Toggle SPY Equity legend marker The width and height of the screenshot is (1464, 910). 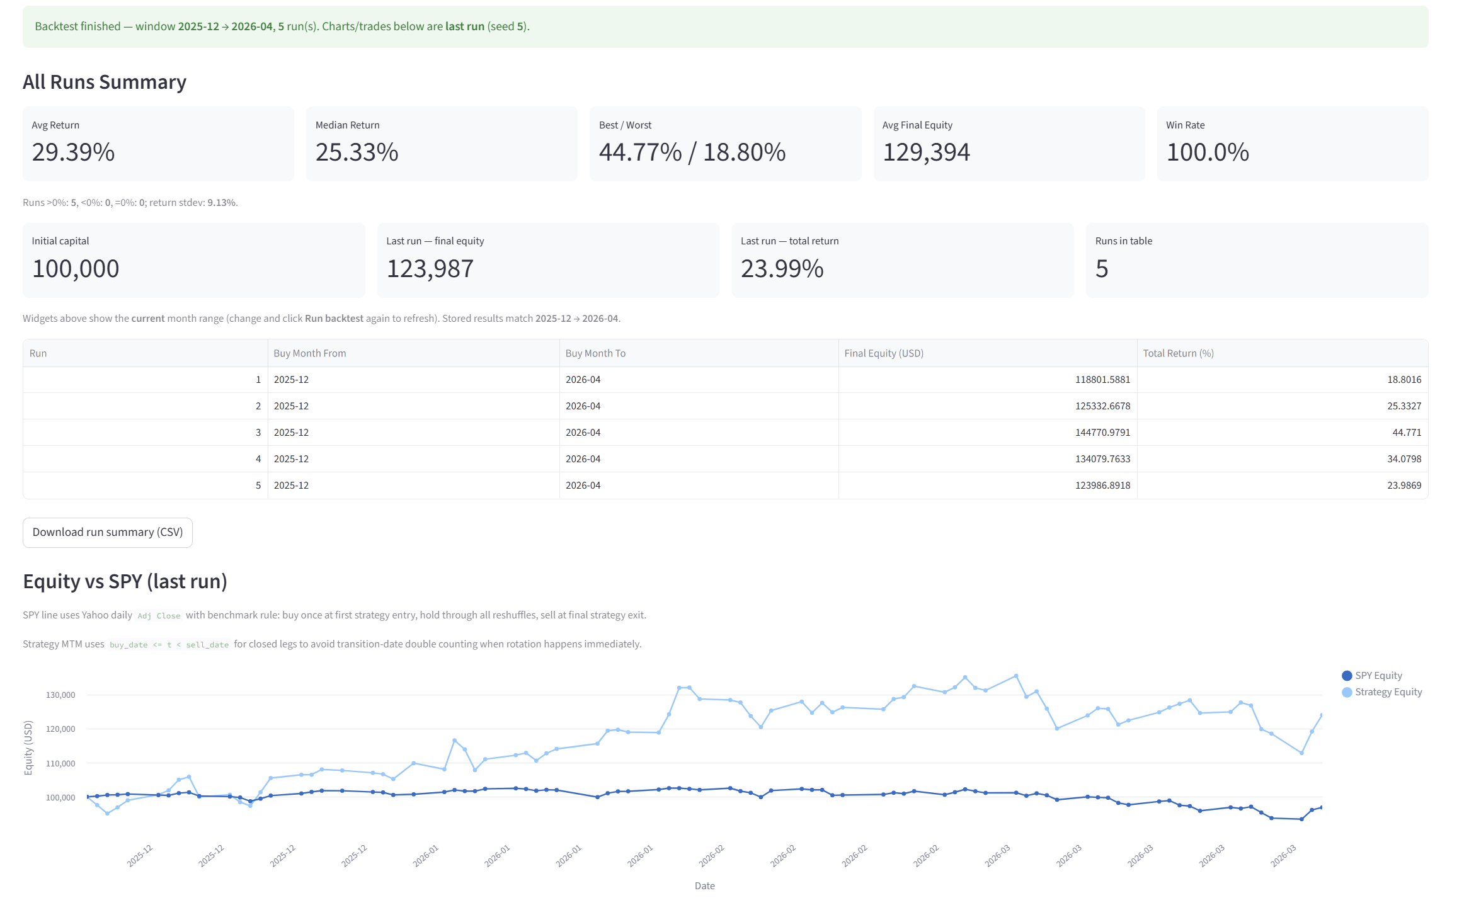1347,675
